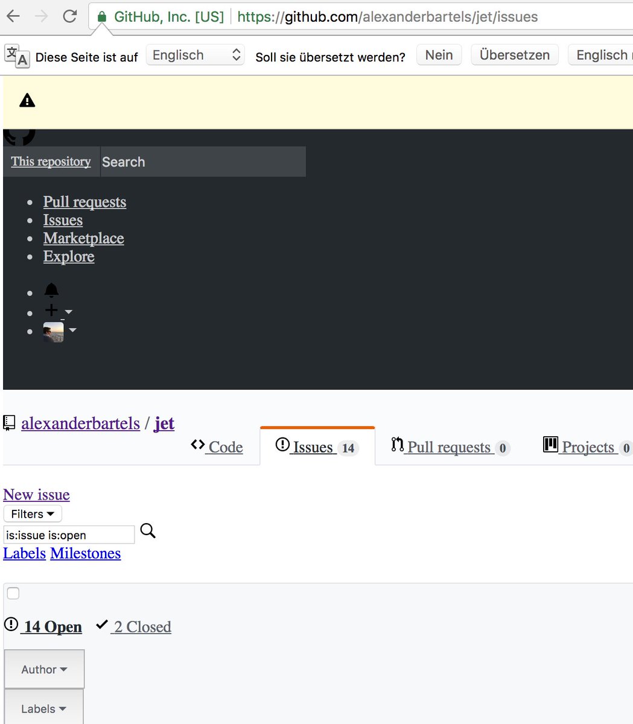Focus the is:issue is:open filter field

click(x=69, y=535)
